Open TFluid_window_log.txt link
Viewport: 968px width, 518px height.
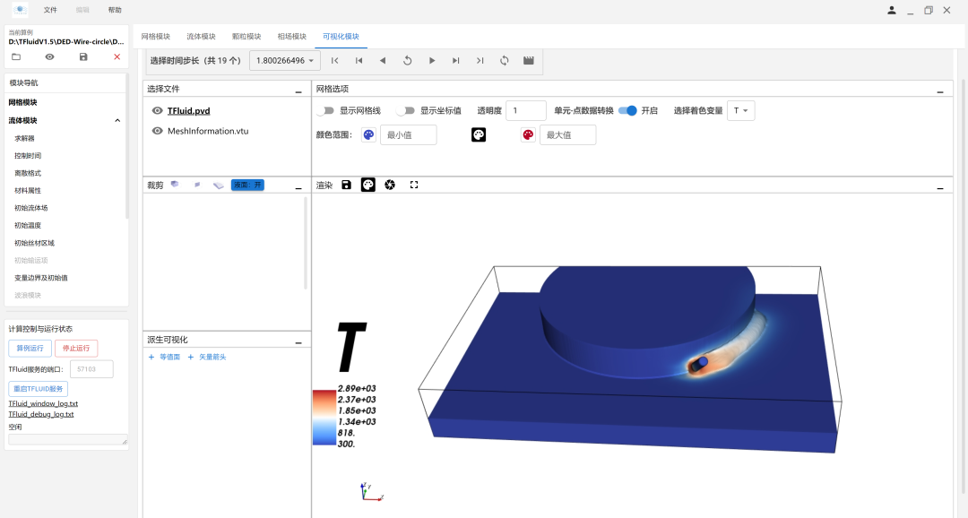[43, 404]
